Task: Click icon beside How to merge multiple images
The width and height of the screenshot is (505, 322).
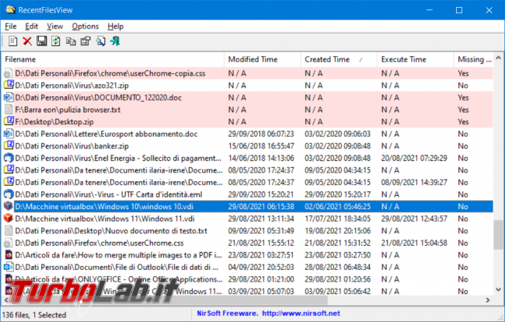Action: click(8, 255)
